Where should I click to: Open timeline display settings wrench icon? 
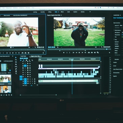[32, 60]
